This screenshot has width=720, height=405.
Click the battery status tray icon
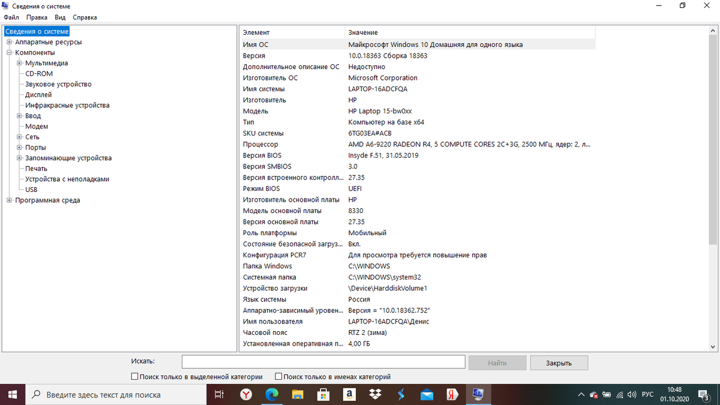[607, 395]
